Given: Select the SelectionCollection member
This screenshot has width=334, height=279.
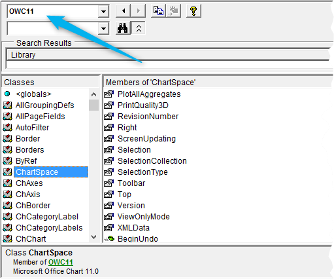Looking at the screenshot, I should tap(152, 161).
